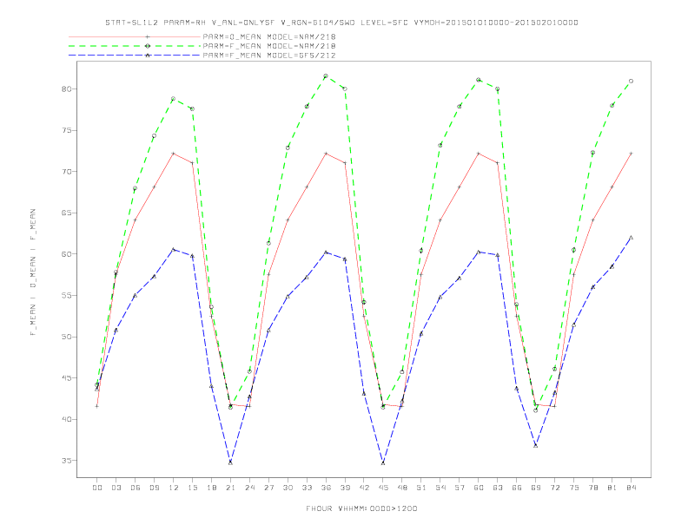Select legend entry PARM=O_MEAN MODEL=NAM/218
Viewport: 688px width, 531px height.
coord(269,36)
